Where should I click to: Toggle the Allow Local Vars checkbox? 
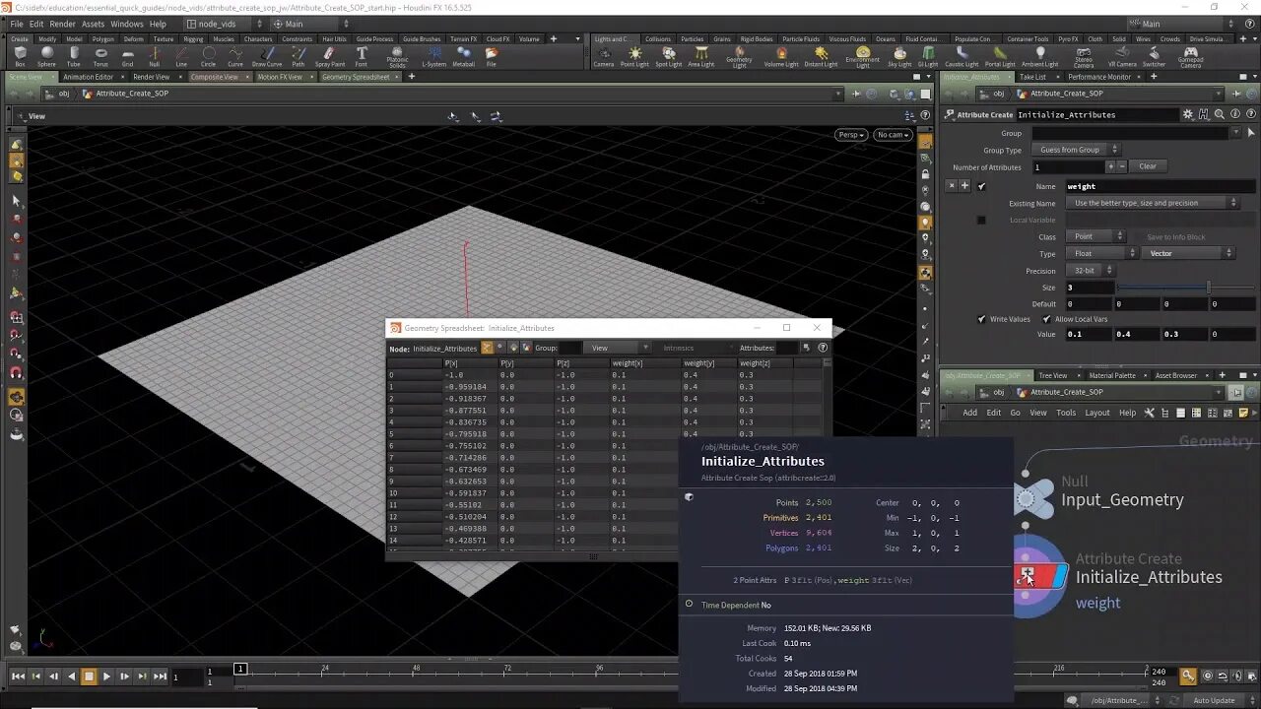tap(1046, 319)
